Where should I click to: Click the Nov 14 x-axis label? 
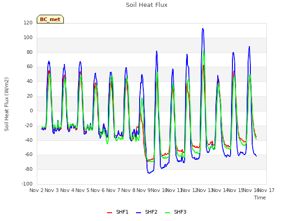220,190
